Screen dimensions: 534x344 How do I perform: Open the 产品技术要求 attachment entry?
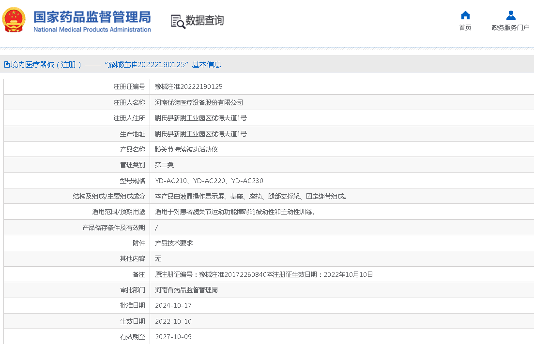coord(173,243)
